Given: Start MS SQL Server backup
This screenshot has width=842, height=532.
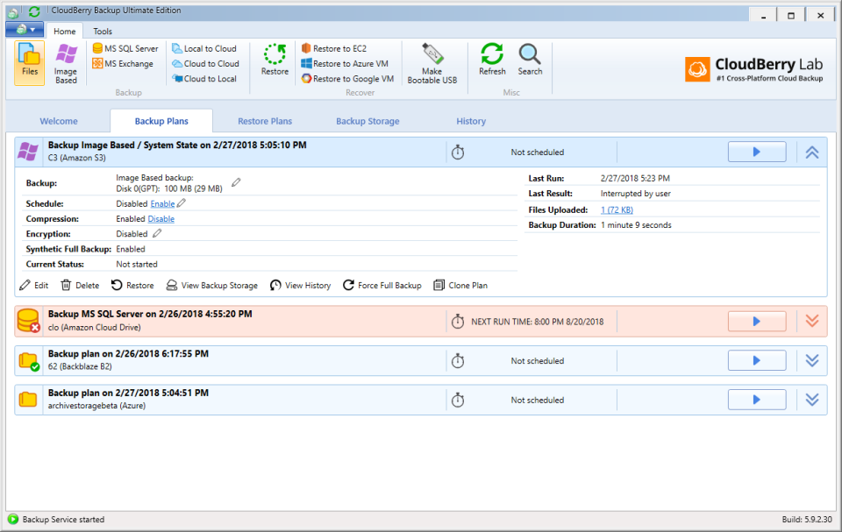Looking at the screenshot, I should (x=125, y=48).
